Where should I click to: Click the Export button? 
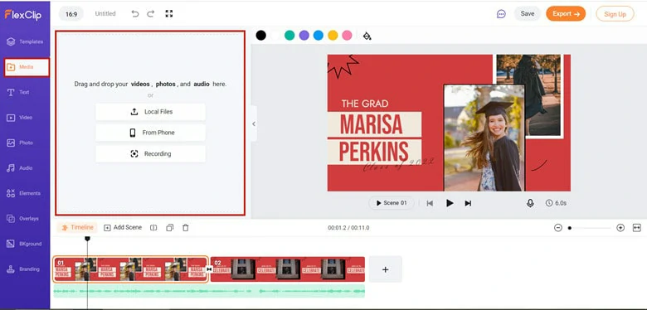[x=566, y=13]
